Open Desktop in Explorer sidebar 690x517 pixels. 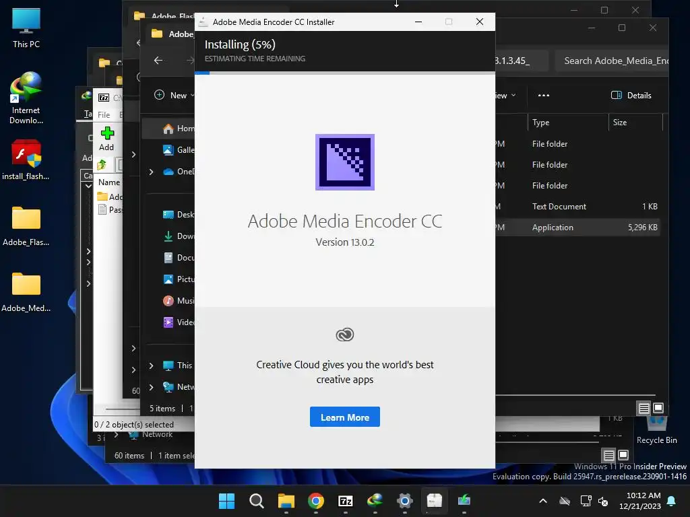click(178, 215)
